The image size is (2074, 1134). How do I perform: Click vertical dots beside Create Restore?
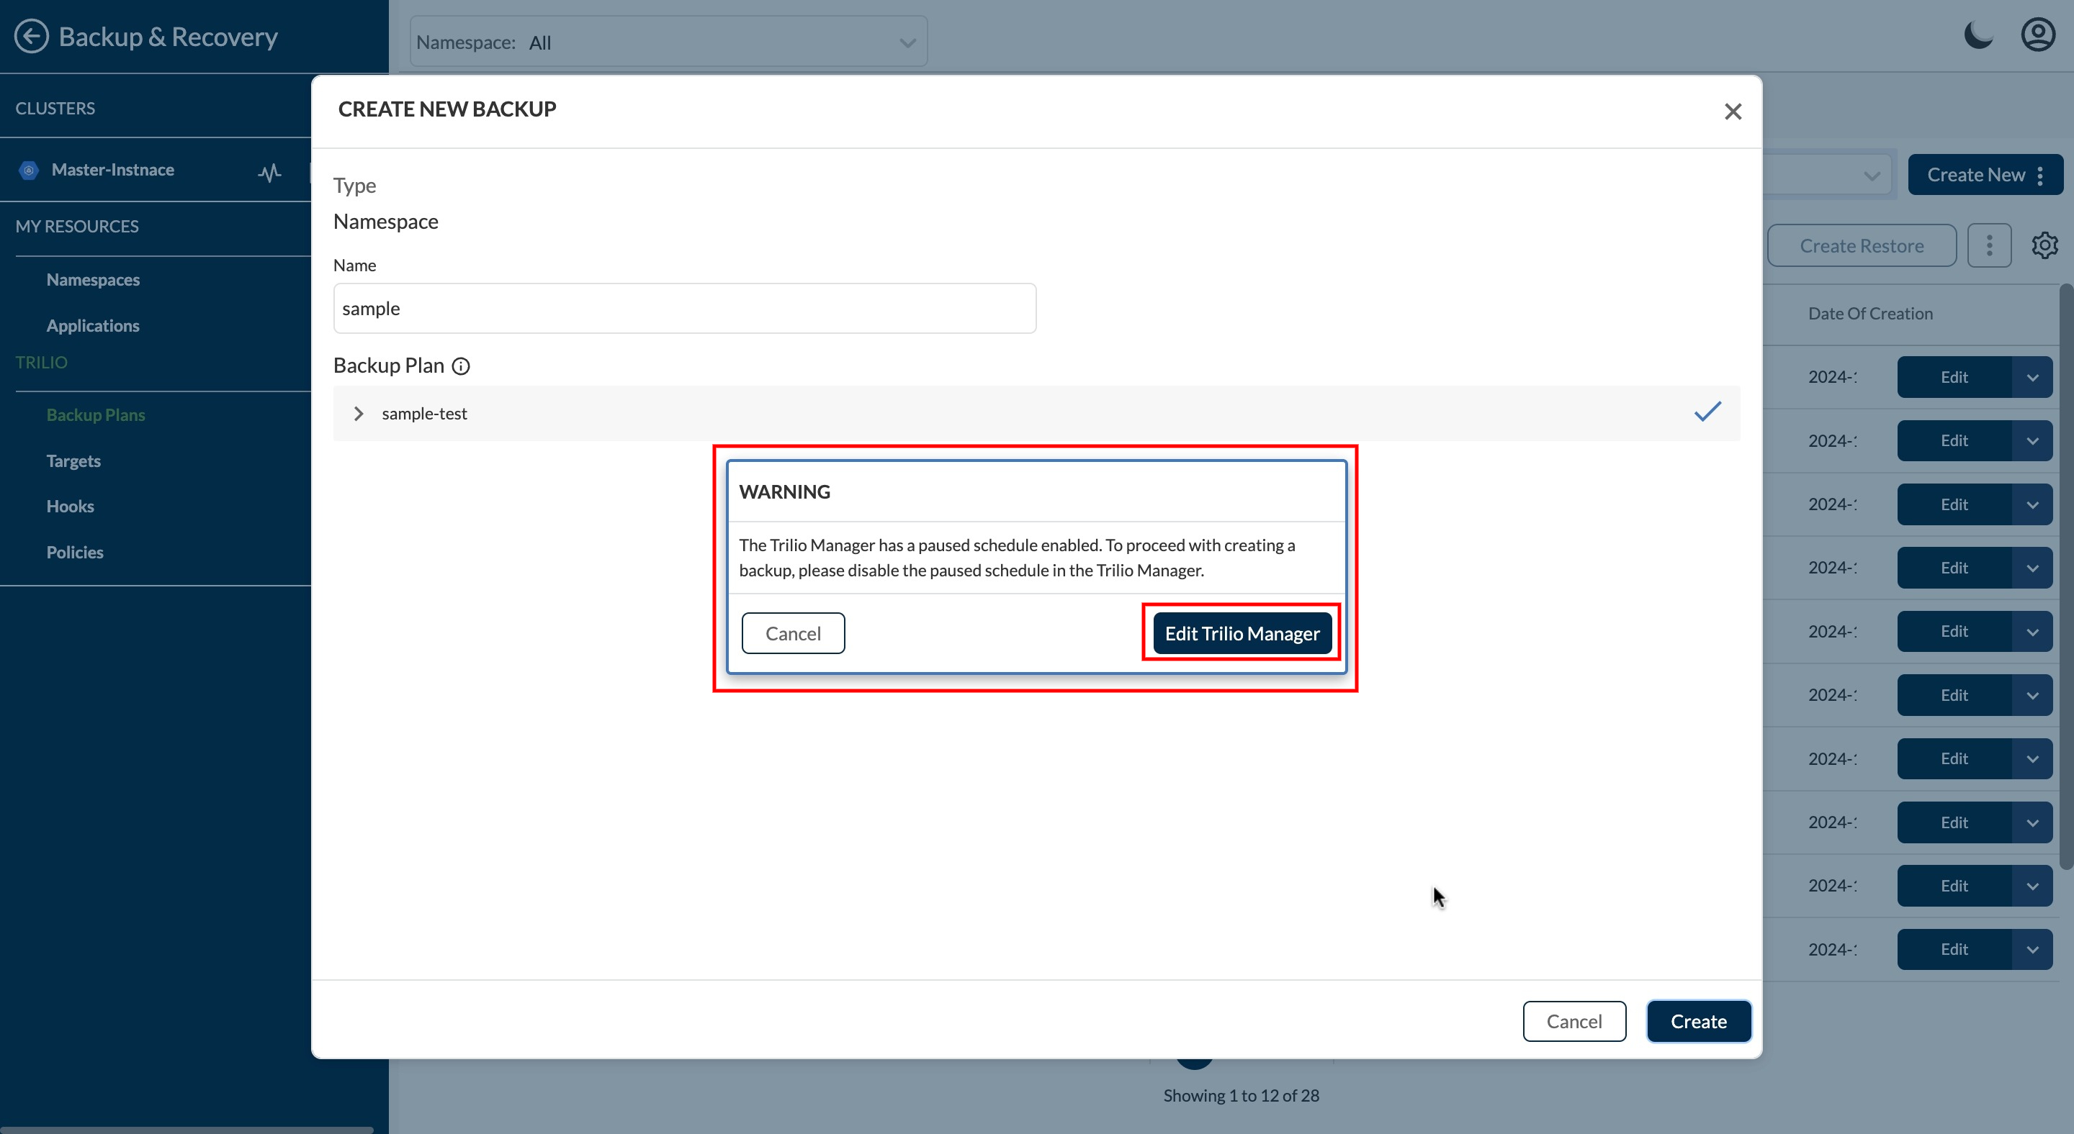1988,245
